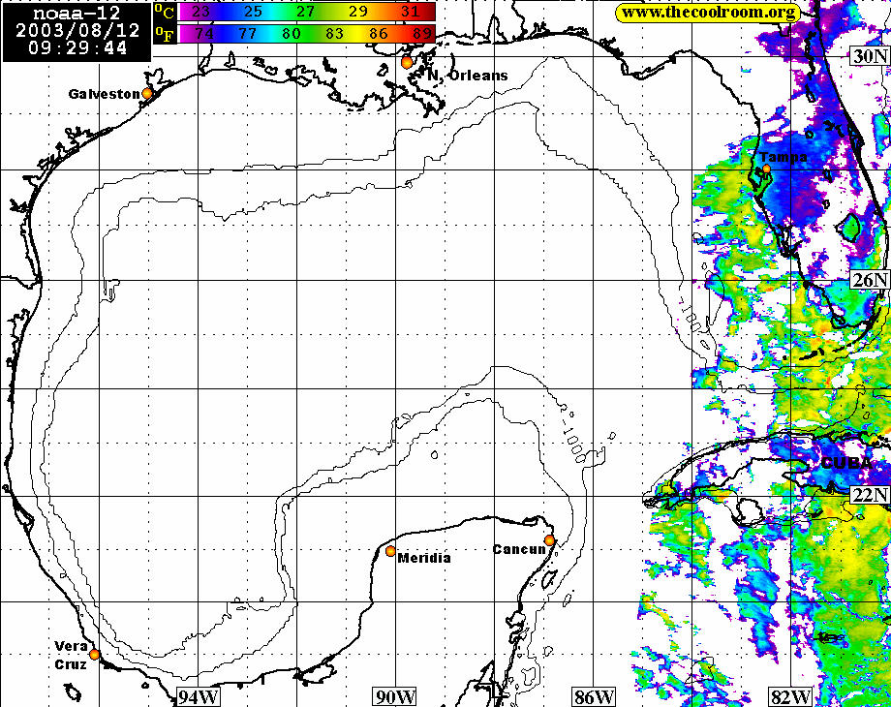
Task: Click 25 on the Celsius color scale
Action: coord(253,12)
